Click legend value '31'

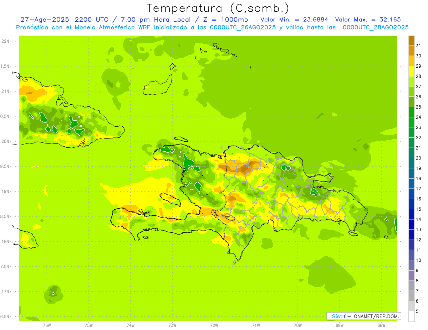(x=419, y=46)
